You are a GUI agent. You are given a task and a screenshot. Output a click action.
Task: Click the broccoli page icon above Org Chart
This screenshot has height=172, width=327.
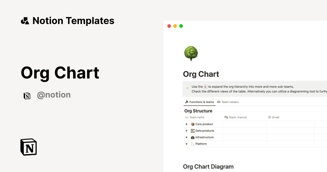coord(191,53)
